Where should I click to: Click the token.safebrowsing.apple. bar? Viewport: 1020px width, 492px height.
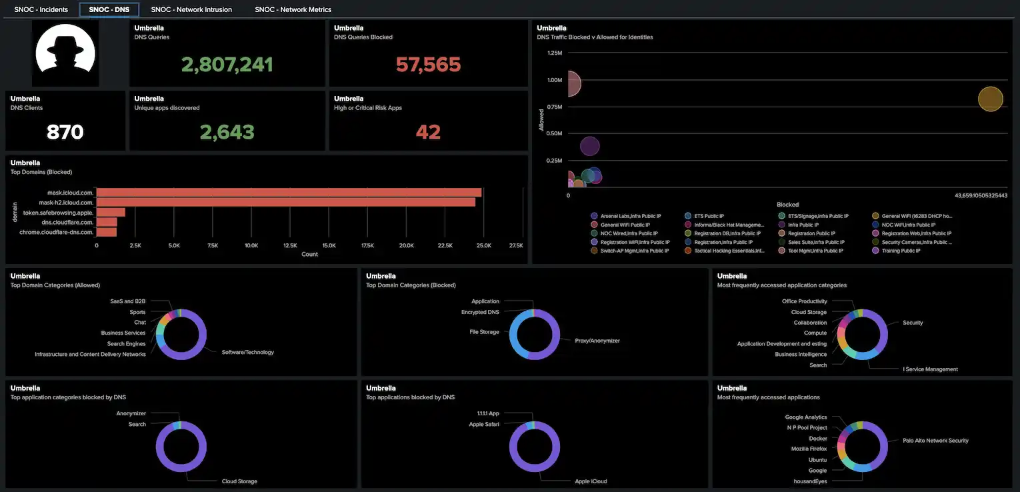click(111, 212)
